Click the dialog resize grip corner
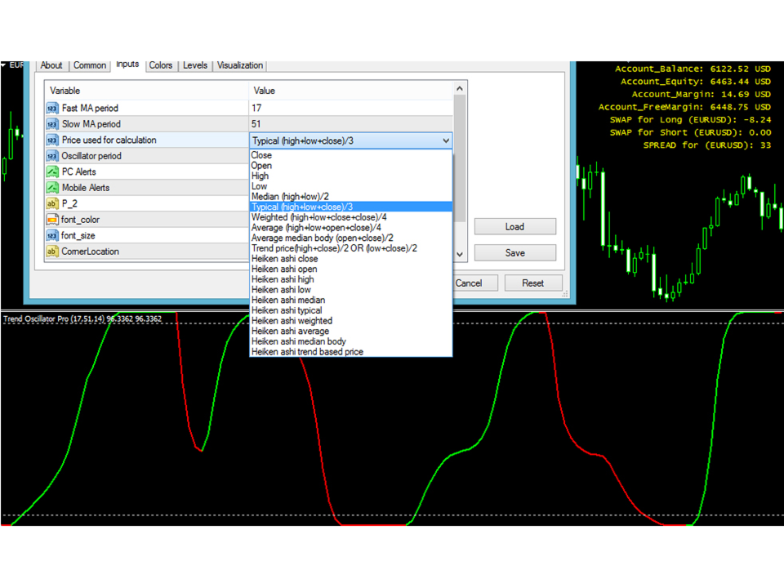 click(x=565, y=295)
